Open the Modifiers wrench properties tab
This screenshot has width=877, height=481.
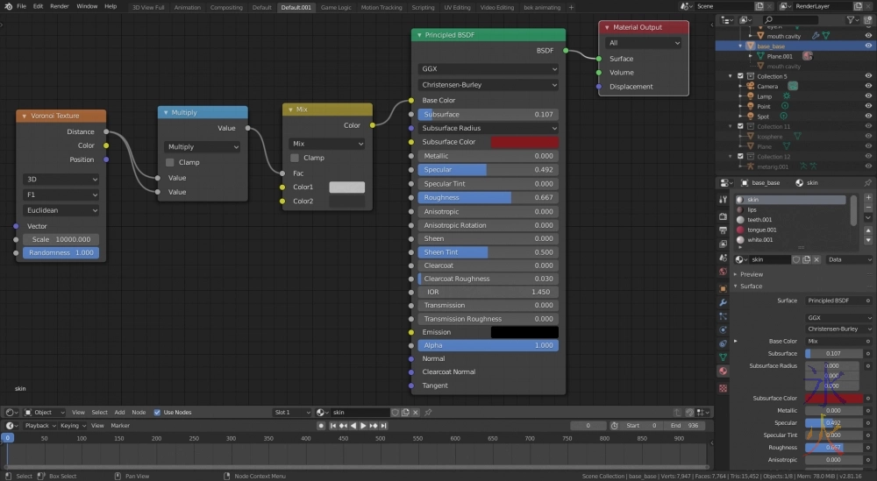(723, 301)
